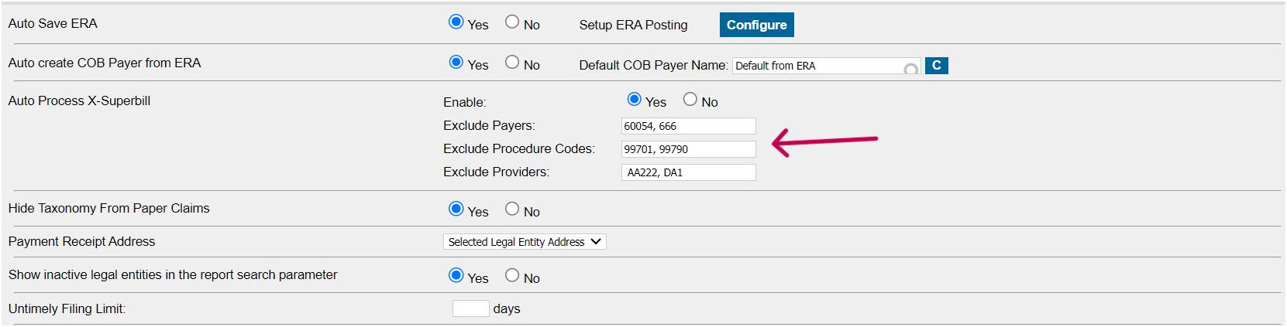Select Yes for Auto Save ERA
This screenshot has height=327, width=1287.
456,22
